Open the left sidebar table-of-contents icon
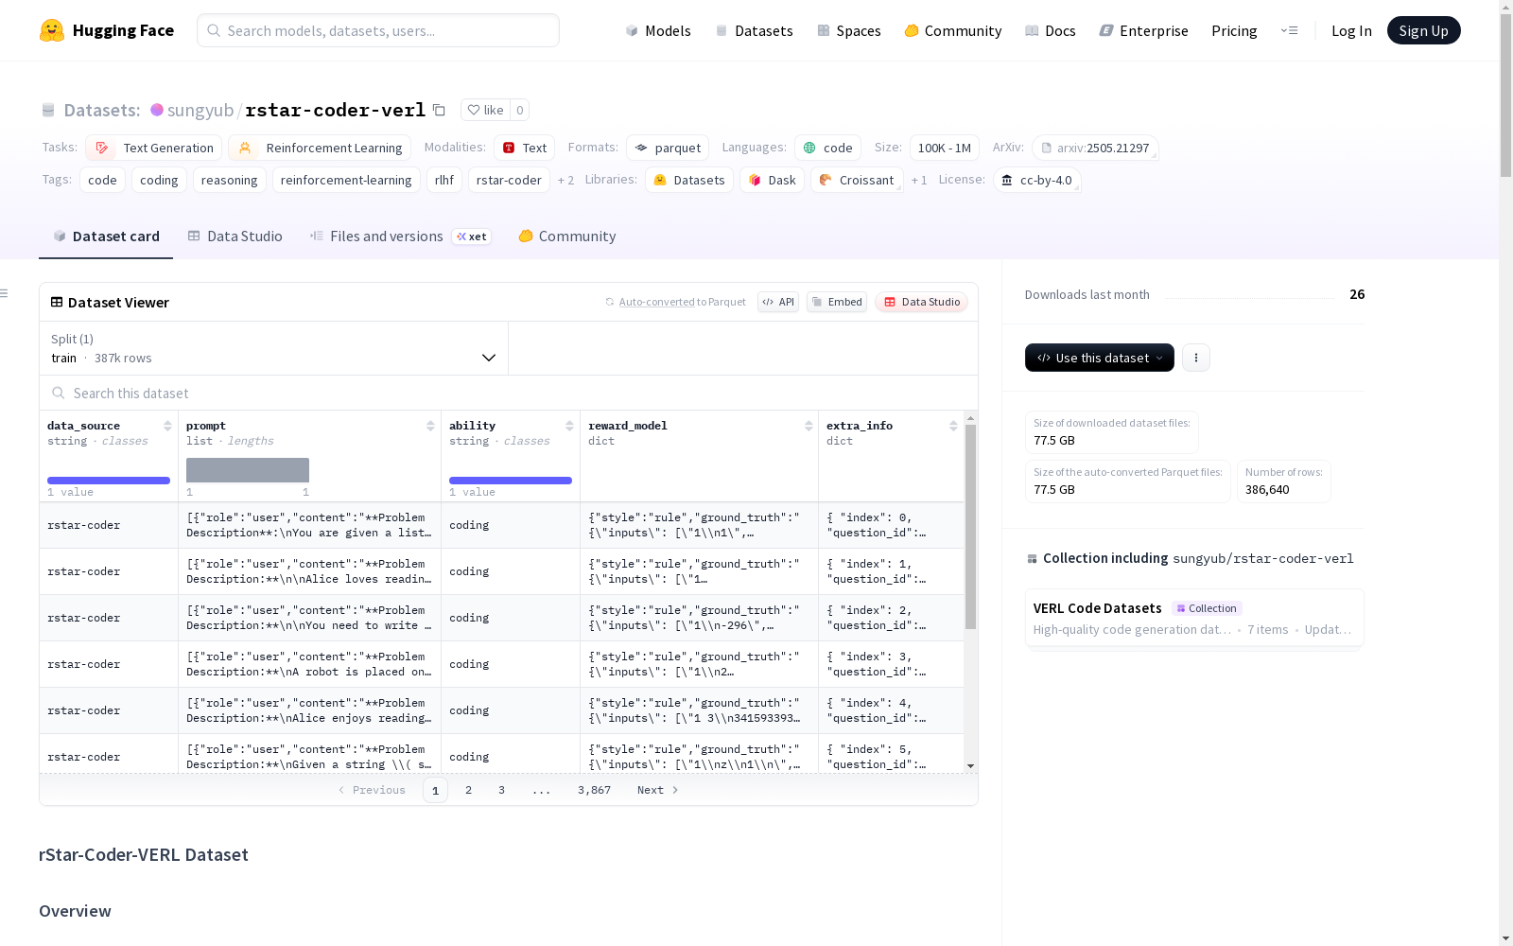Screen dimensions: 1513x946 click(4, 293)
